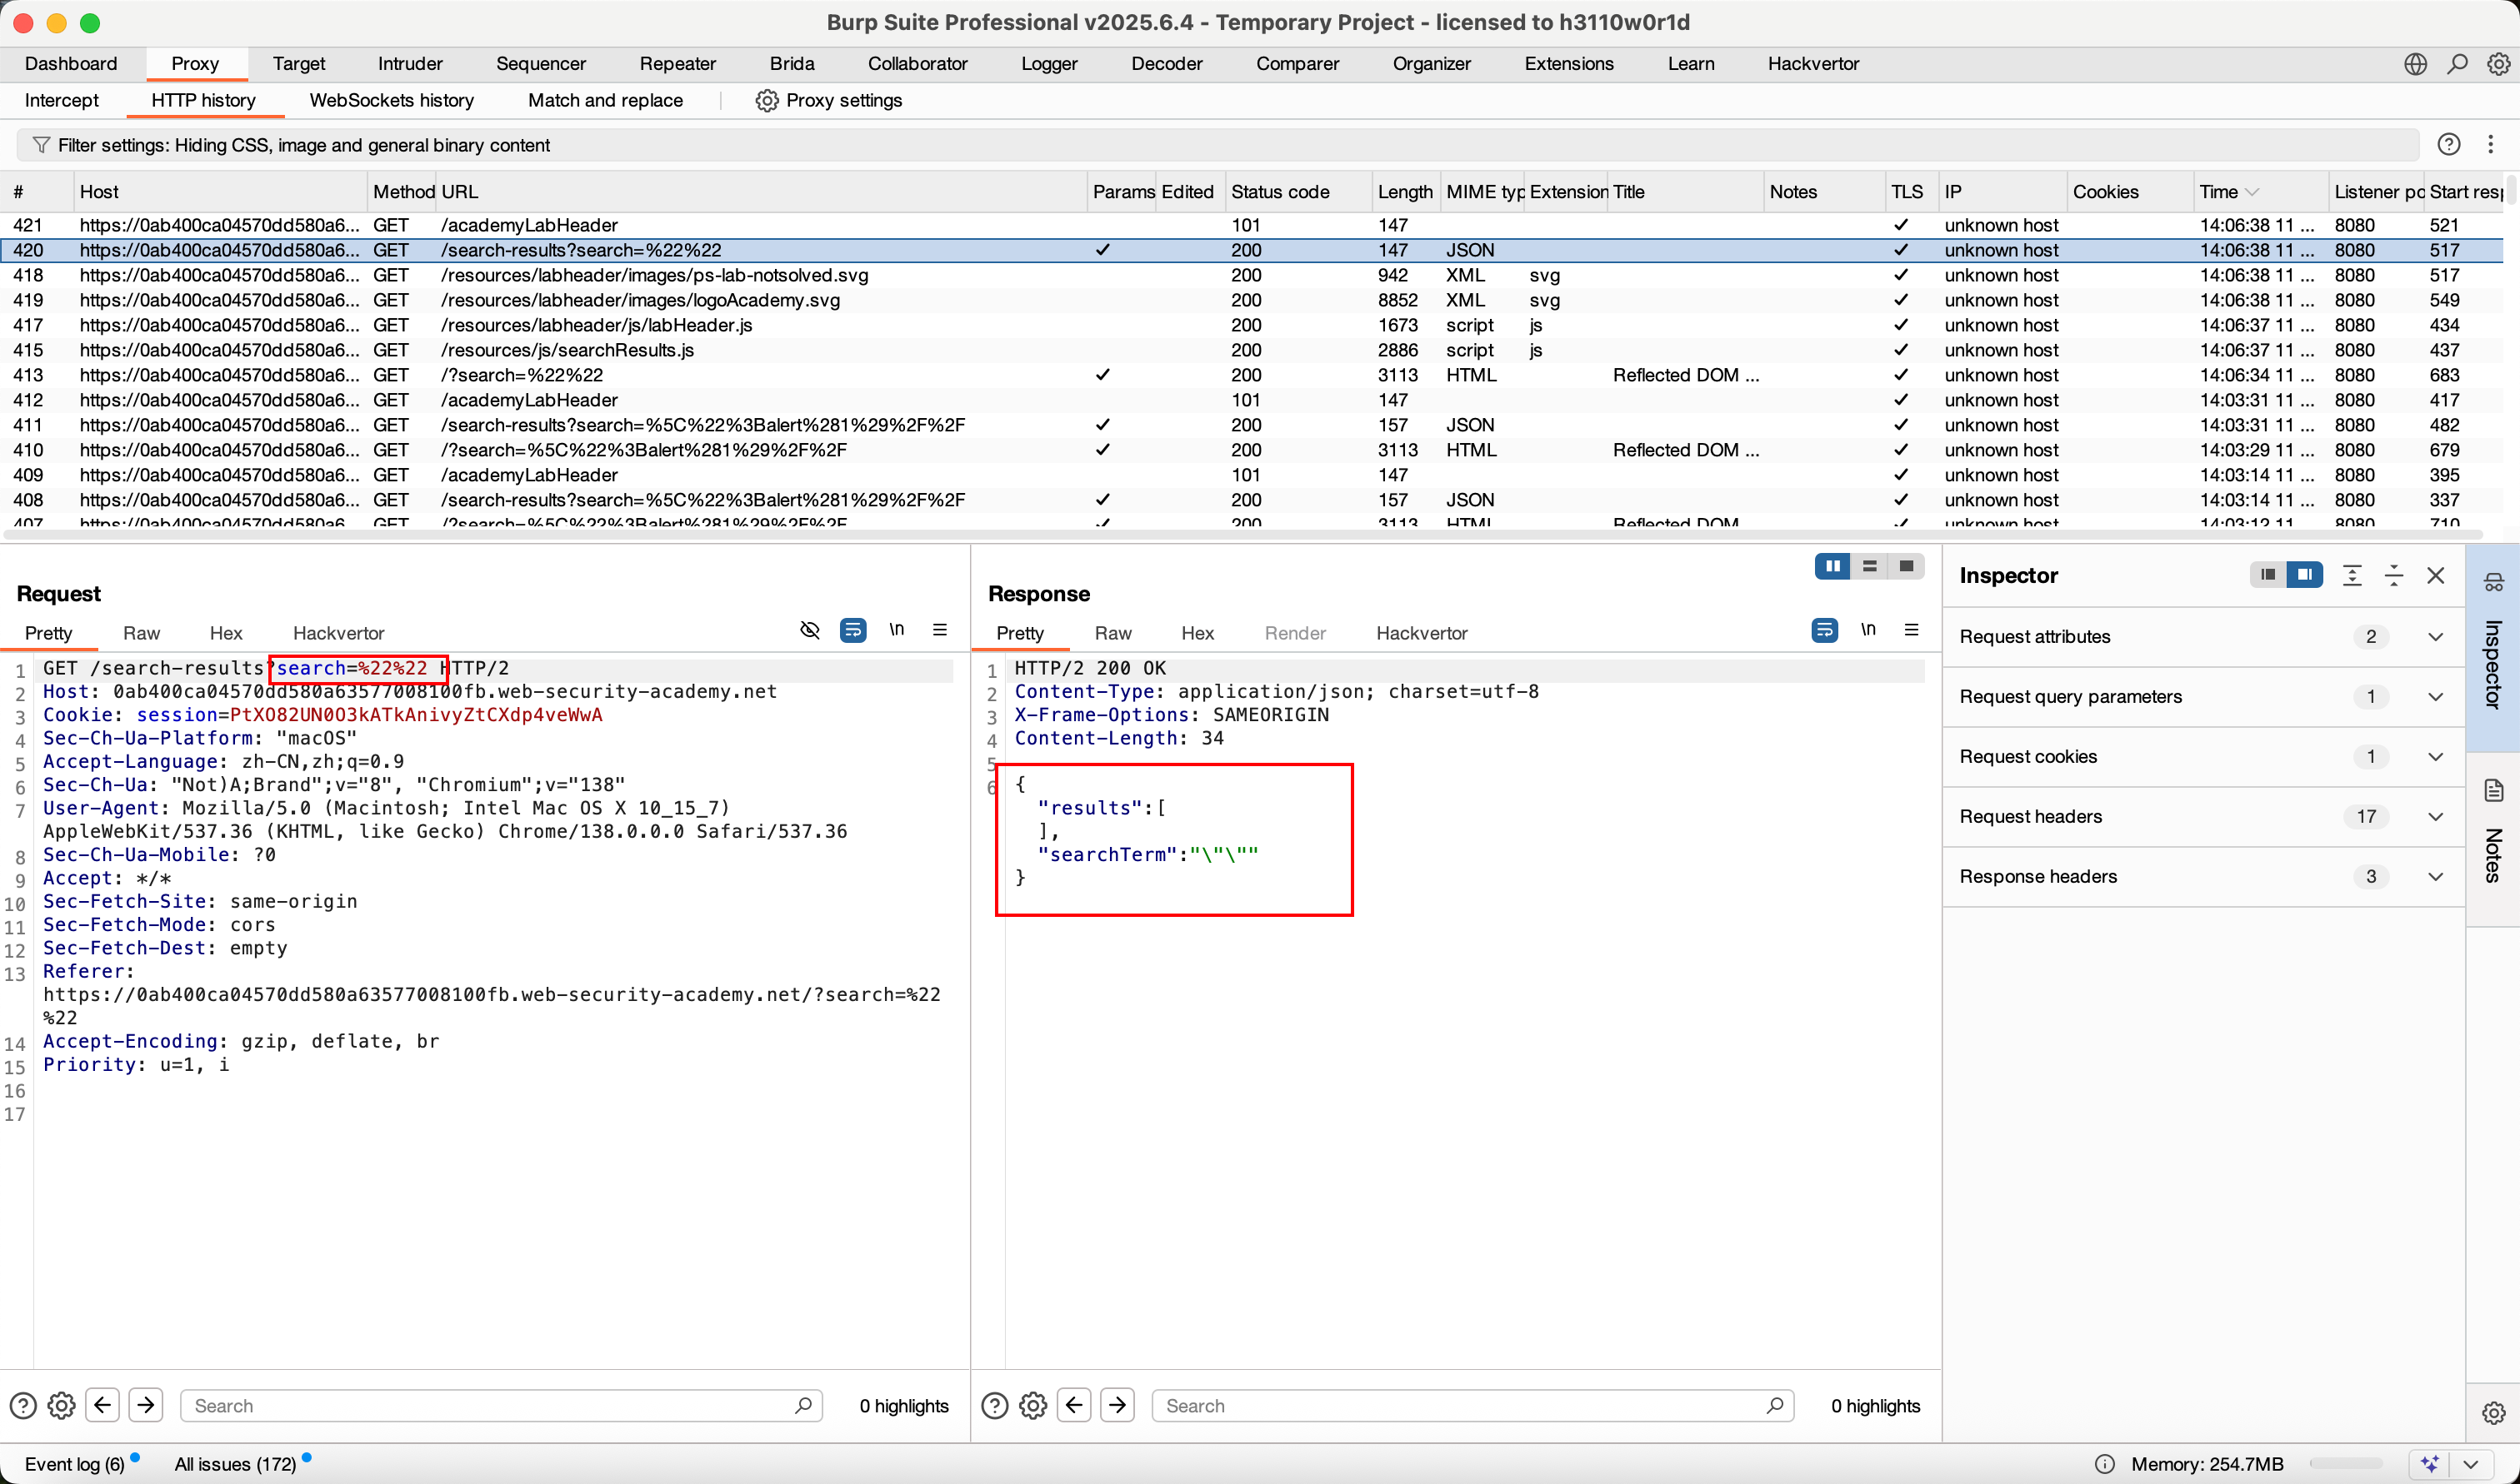Go to next match in Response search
The image size is (2520, 1484).
pyautogui.click(x=1117, y=1405)
